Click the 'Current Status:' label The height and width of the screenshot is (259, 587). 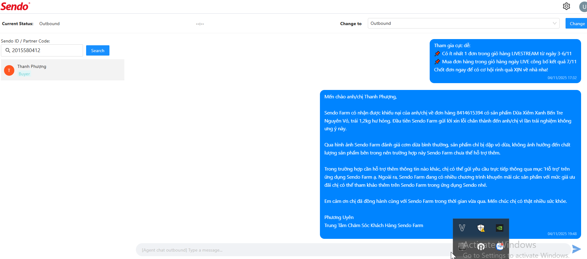coord(18,24)
